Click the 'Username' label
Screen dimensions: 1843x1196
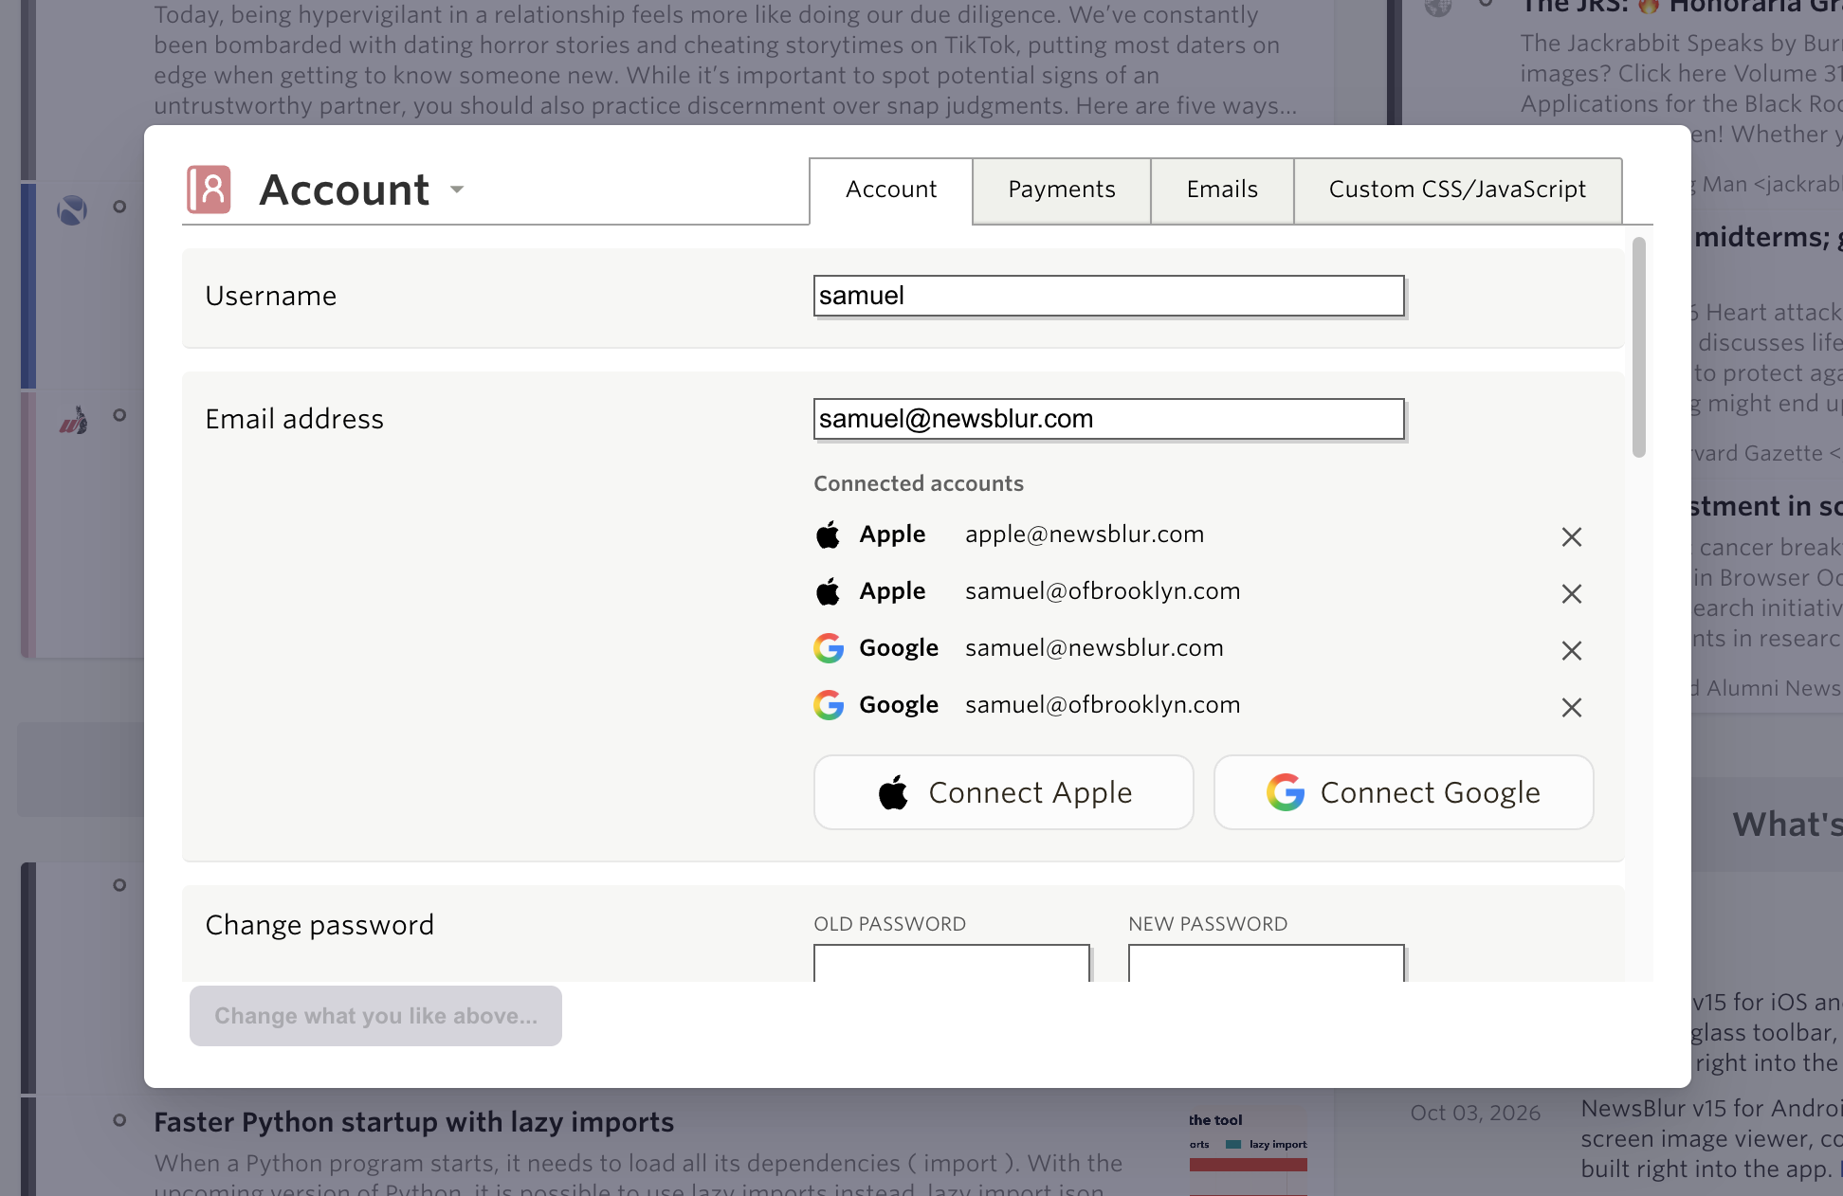(270, 296)
